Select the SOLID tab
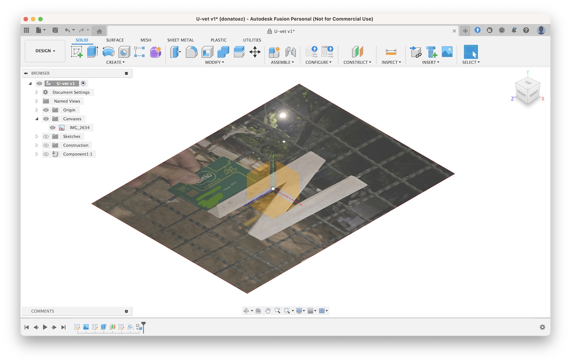This screenshot has height=363, width=571. (82, 40)
